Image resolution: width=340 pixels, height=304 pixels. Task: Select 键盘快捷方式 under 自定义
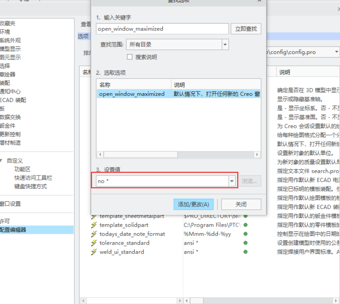point(31,186)
